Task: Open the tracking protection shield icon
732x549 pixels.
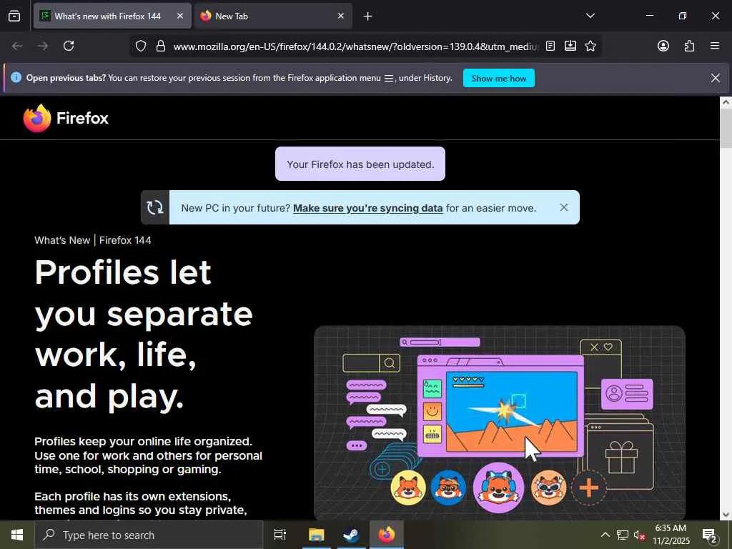Action: coord(141,46)
